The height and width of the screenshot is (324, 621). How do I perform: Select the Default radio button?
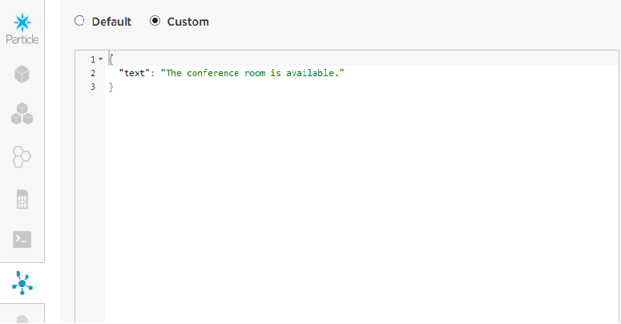(79, 22)
